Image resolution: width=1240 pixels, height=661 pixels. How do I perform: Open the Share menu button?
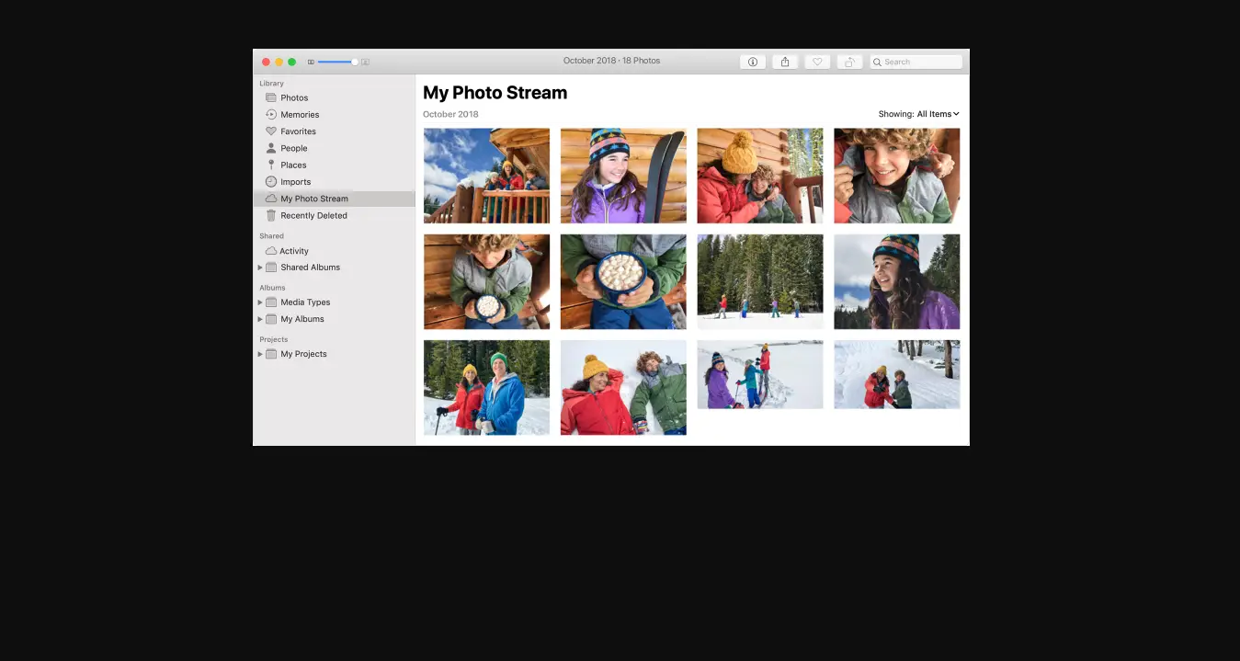(x=785, y=62)
